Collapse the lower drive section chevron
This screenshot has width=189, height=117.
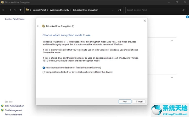tap(172, 78)
